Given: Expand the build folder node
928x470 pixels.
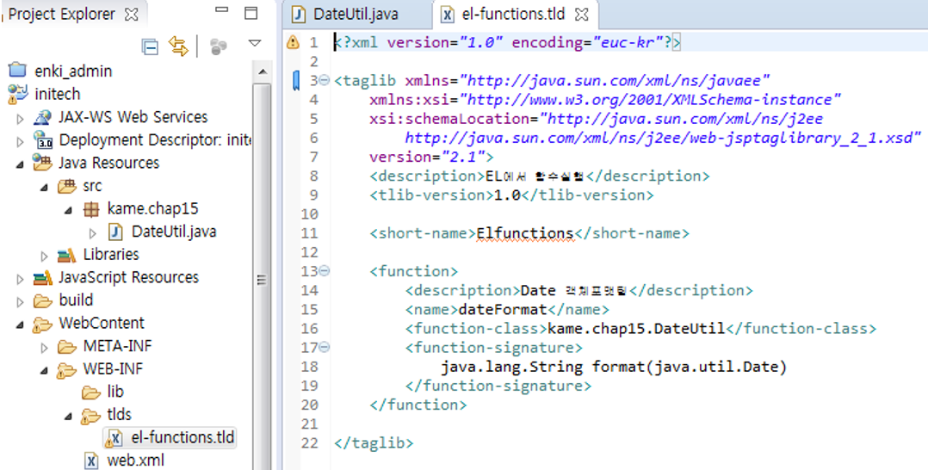Looking at the screenshot, I should click(21, 302).
